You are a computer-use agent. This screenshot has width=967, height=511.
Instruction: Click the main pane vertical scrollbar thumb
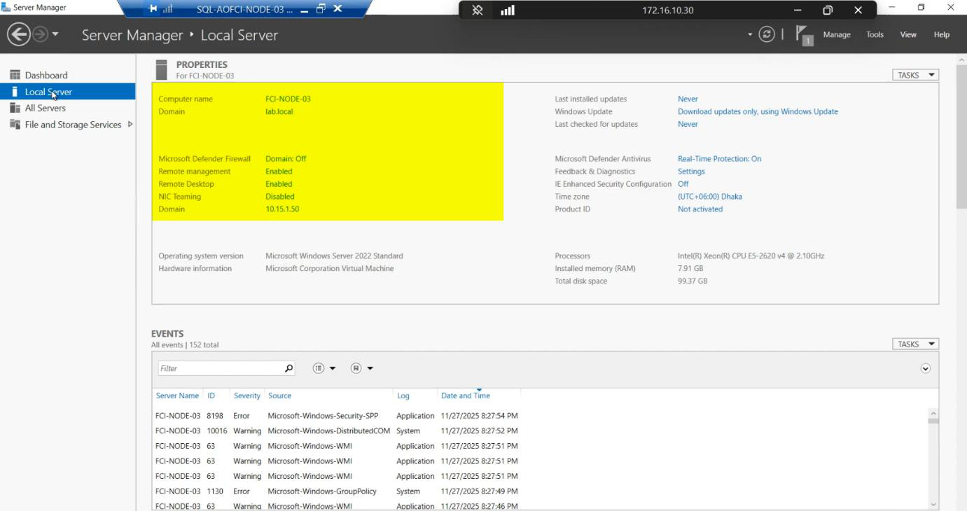point(961,136)
